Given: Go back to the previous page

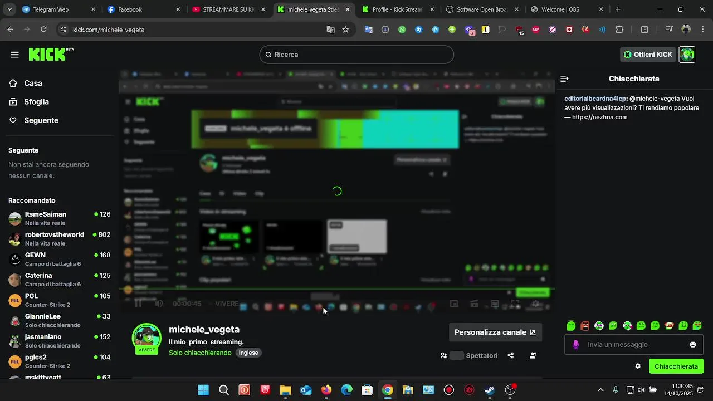Looking at the screenshot, I should (x=10, y=30).
